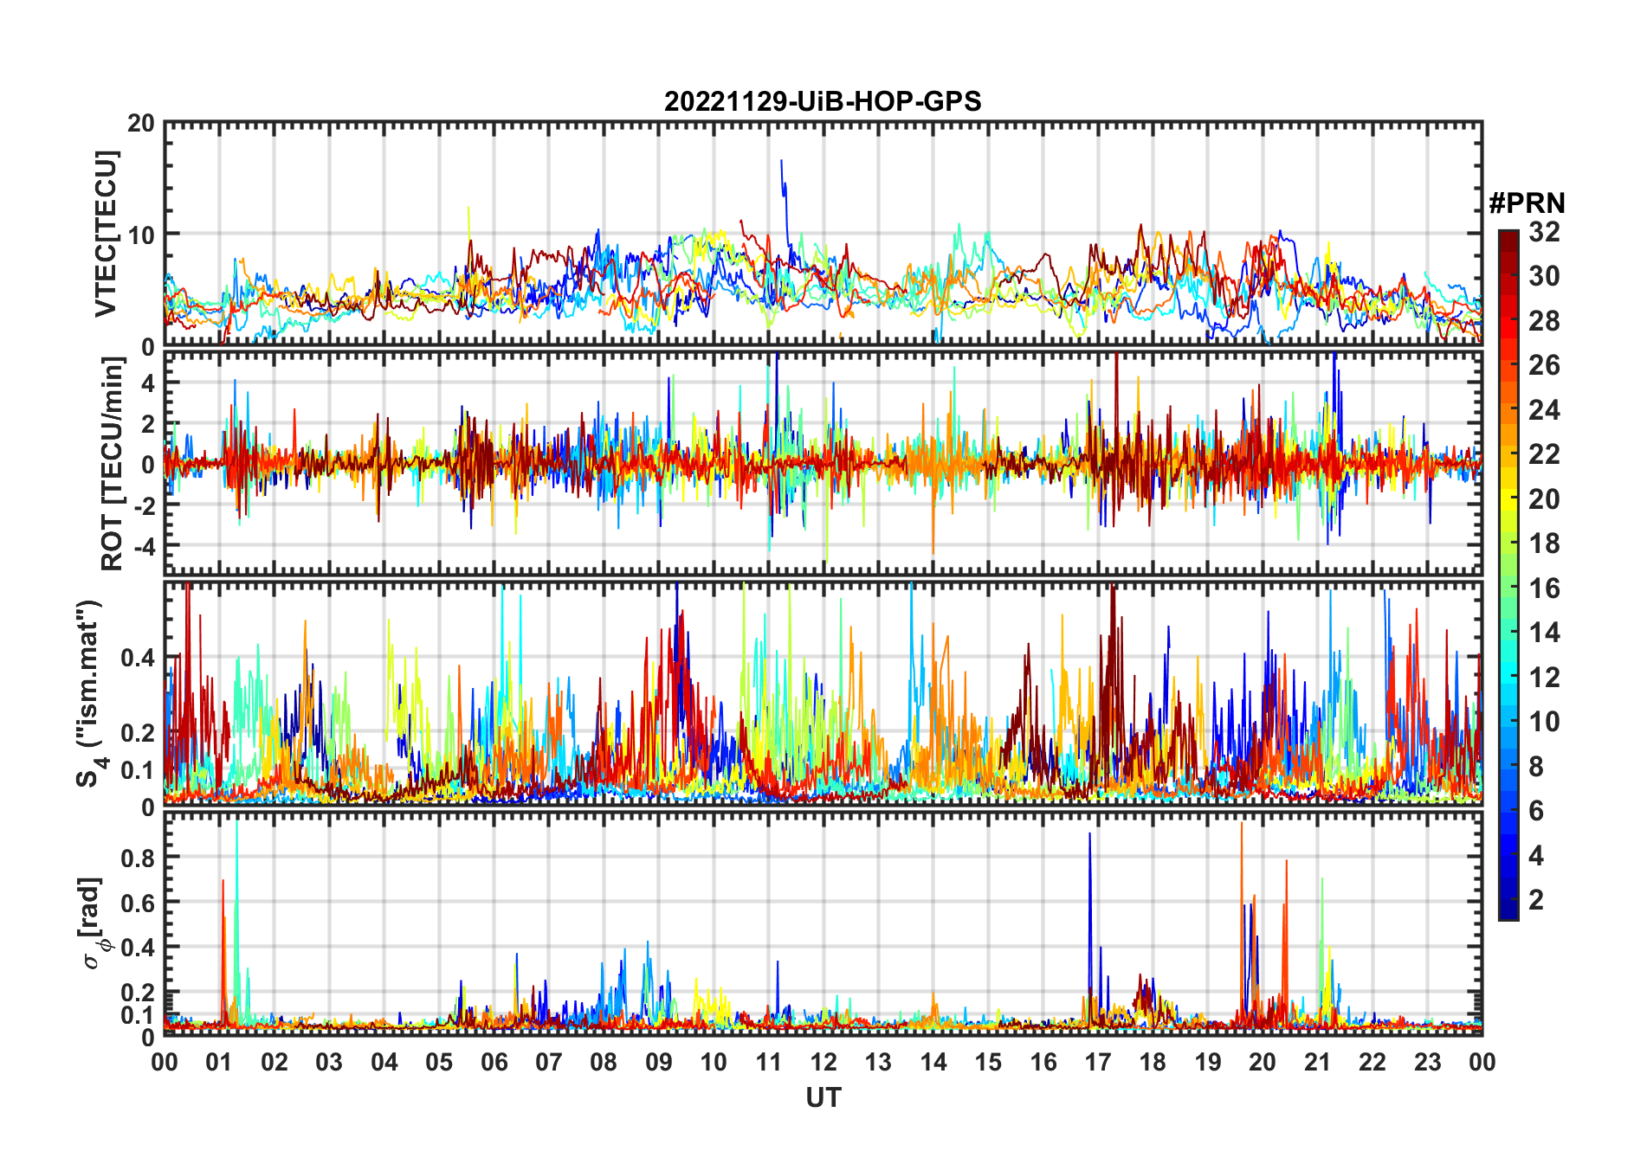Viewport: 1647px width, 1151px height.
Task: Click colorbar tick label 8
Action: (1536, 767)
